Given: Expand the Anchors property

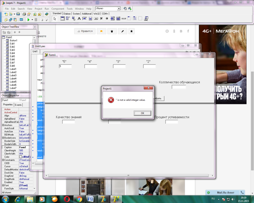Looking at the screenshot, I should [3, 125].
